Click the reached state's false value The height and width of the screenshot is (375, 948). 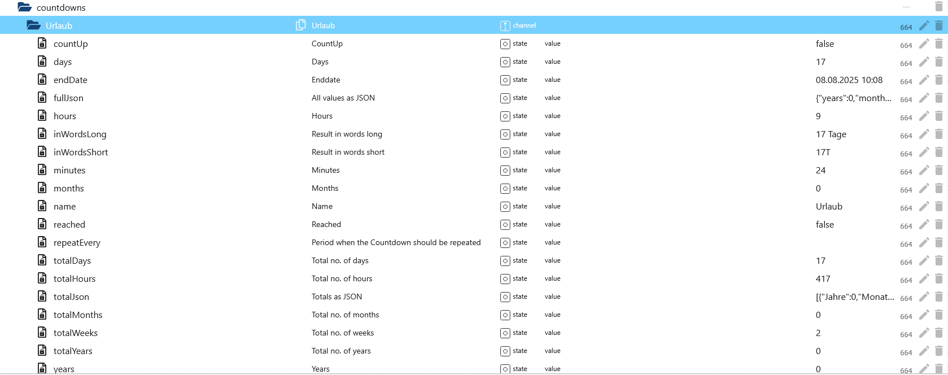click(824, 224)
